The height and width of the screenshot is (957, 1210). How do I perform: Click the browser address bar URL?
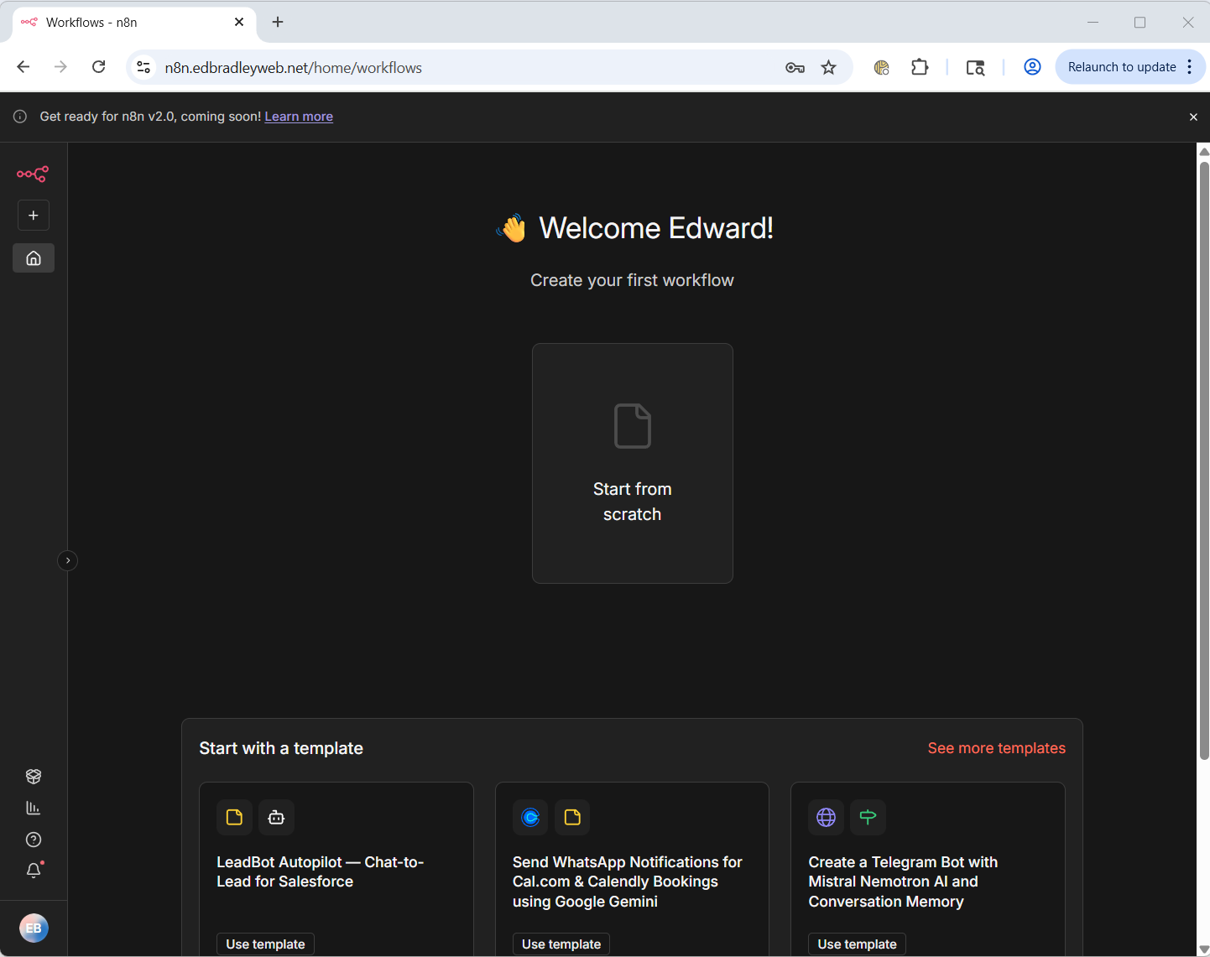pos(293,68)
